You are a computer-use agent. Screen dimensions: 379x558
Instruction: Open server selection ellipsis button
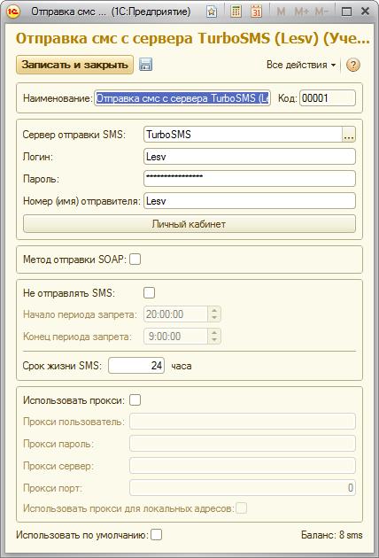click(x=349, y=135)
